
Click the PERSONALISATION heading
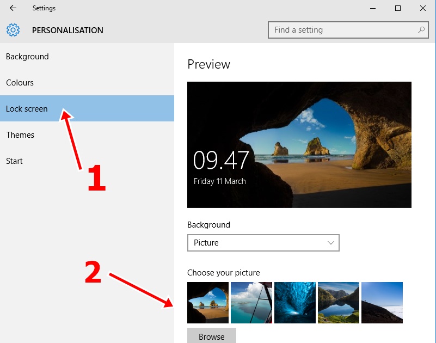pos(67,30)
